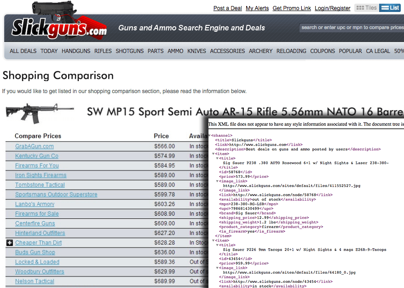Open the Firearms for Sale link

point(37,214)
